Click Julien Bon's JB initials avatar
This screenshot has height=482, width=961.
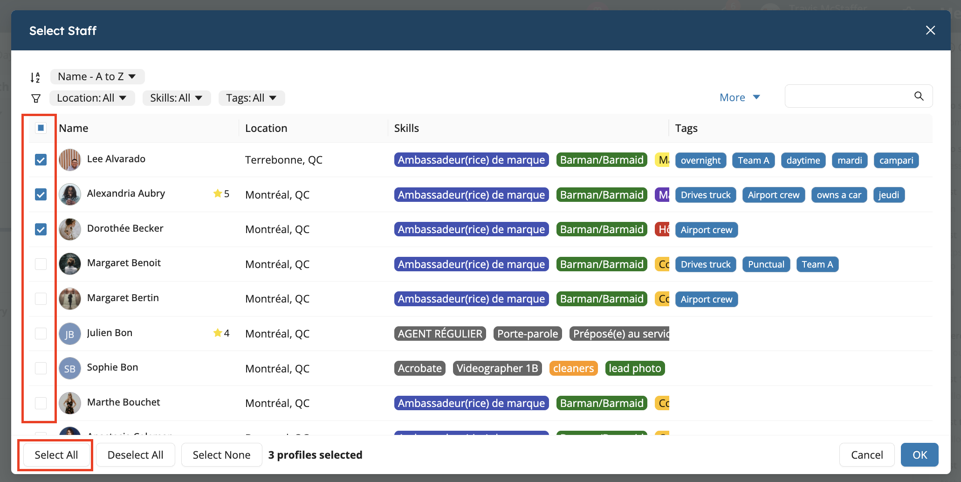tap(70, 334)
